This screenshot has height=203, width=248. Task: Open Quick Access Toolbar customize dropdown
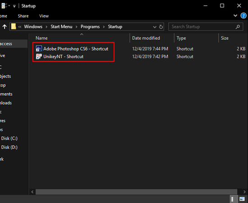click(x=14, y=6)
